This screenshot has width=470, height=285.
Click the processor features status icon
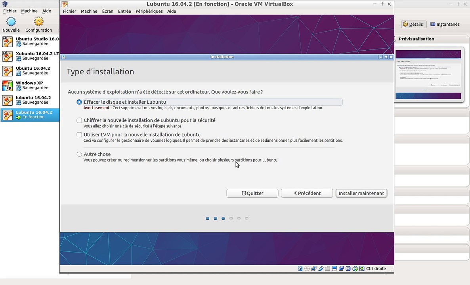348,268
